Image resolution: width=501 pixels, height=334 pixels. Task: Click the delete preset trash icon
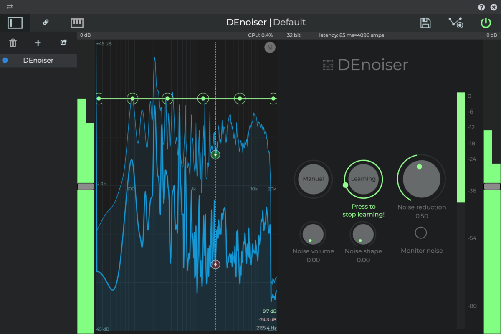coord(13,43)
